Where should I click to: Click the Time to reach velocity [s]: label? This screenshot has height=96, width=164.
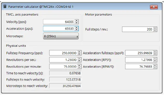pos(25,73)
